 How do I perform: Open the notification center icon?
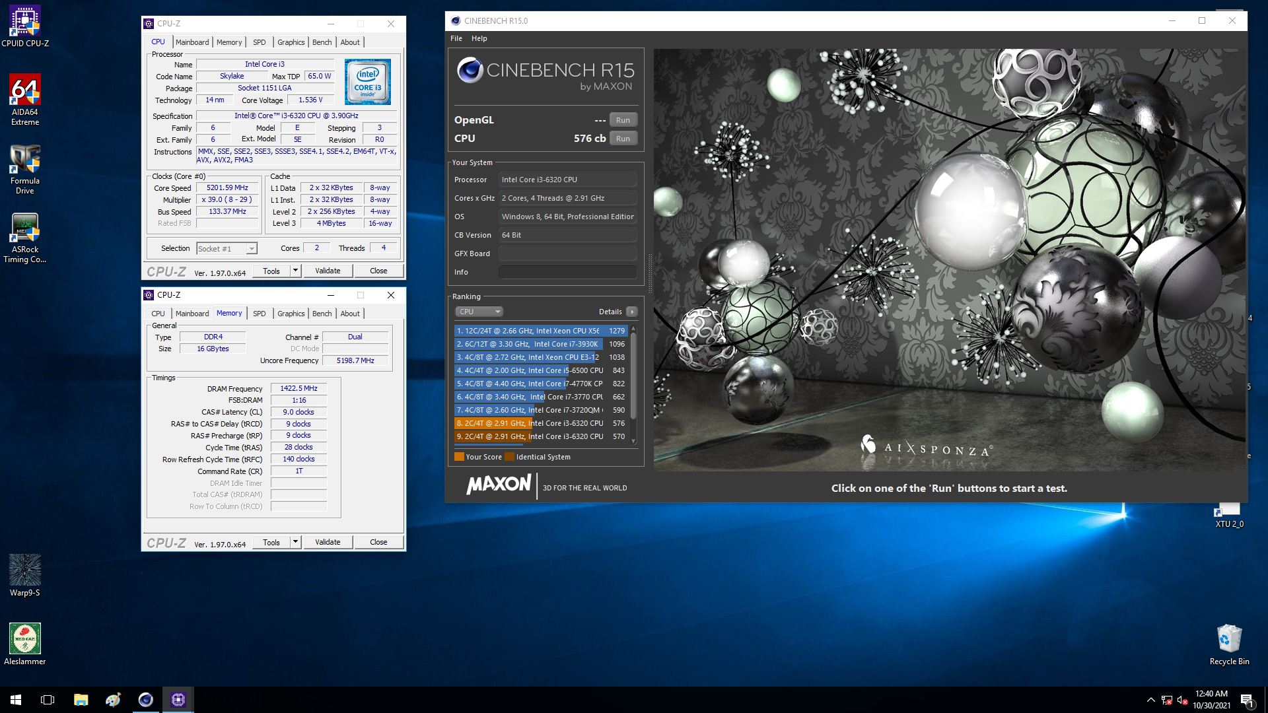tap(1247, 700)
